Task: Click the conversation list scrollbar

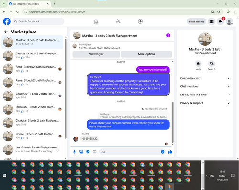Action: coord(66,88)
